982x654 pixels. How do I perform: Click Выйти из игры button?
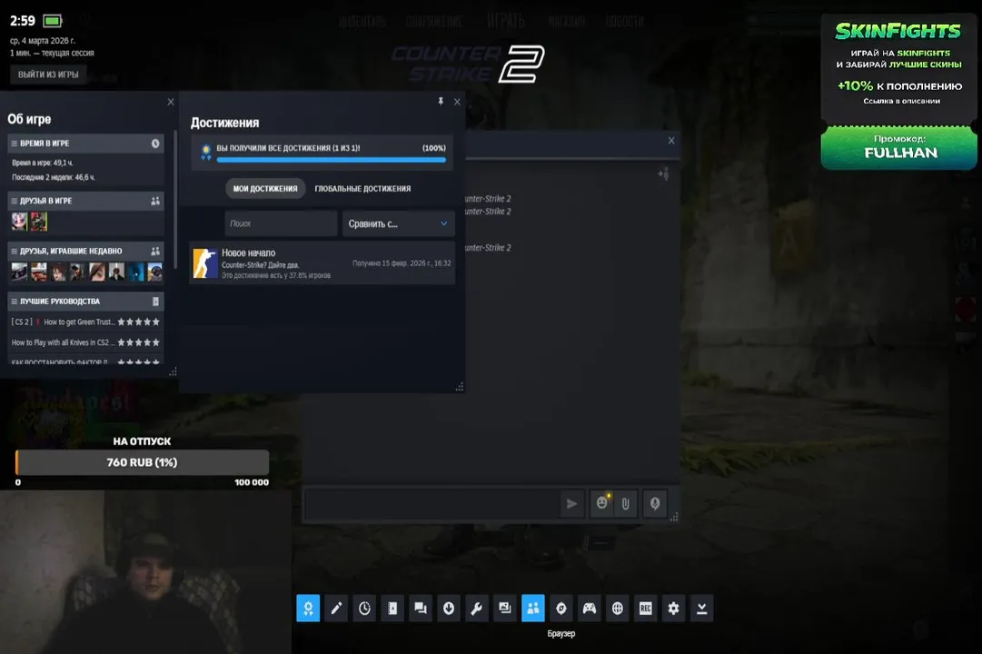tap(48, 74)
